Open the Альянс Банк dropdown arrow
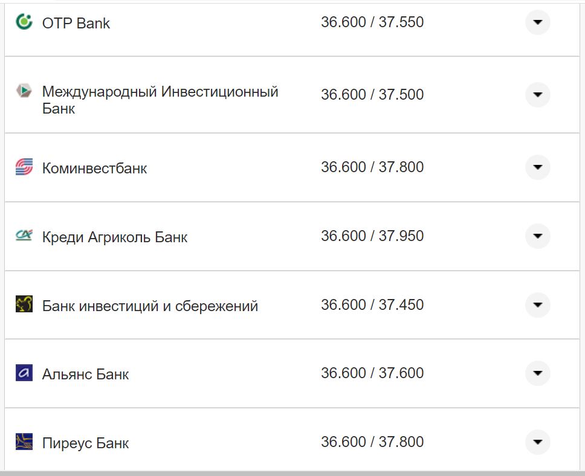Image resolution: width=585 pixels, height=476 pixels. pos(537,374)
